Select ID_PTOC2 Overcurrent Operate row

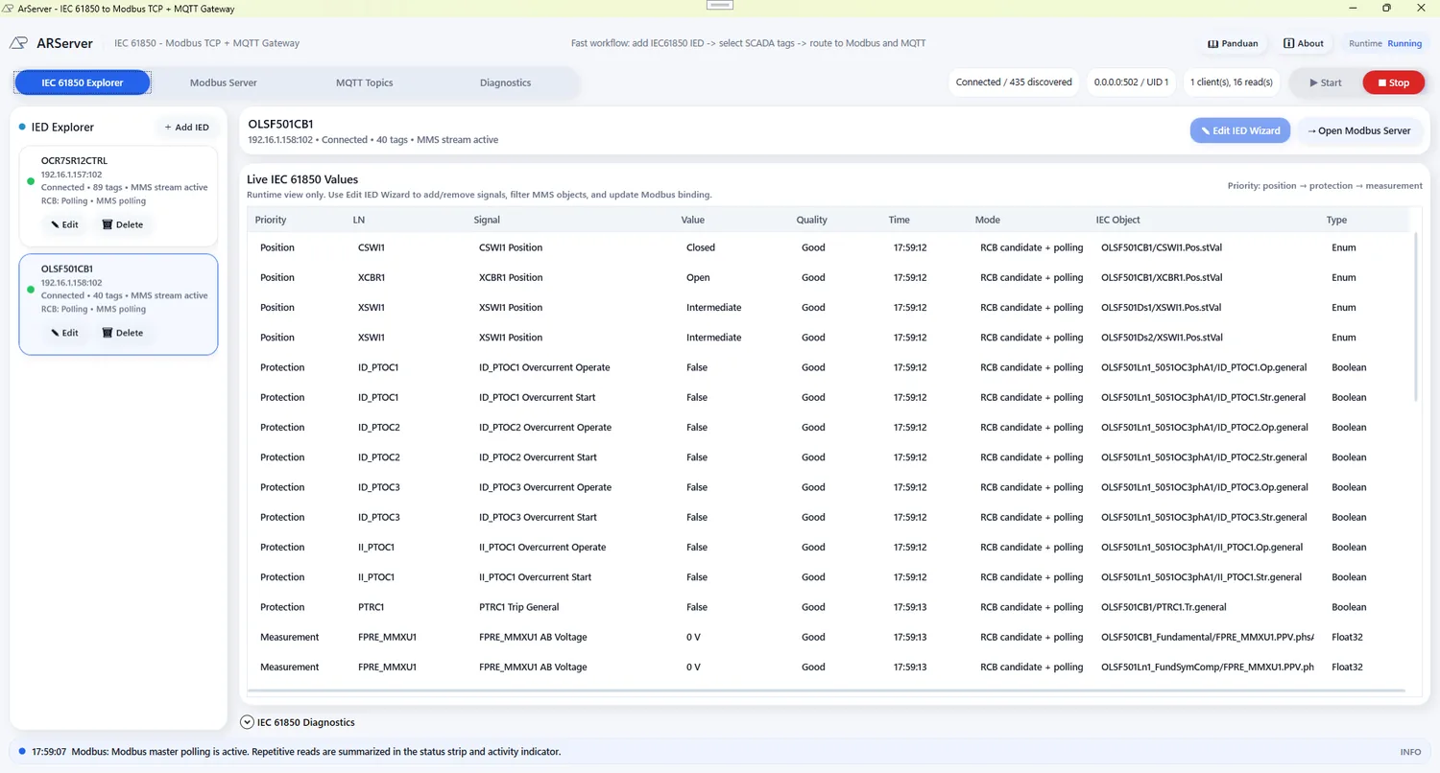(827, 427)
